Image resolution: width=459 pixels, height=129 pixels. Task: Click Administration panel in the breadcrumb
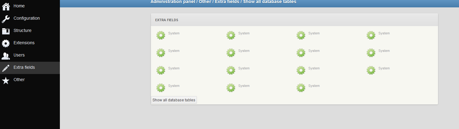(173, 2)
